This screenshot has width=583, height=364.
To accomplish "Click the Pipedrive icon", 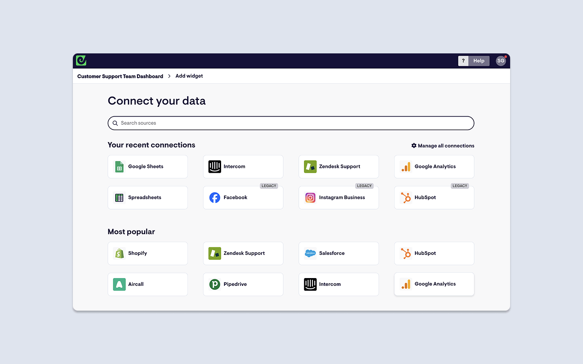I will pos(215,284).
